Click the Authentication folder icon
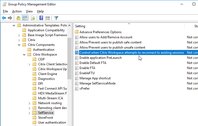 (29, 50)
